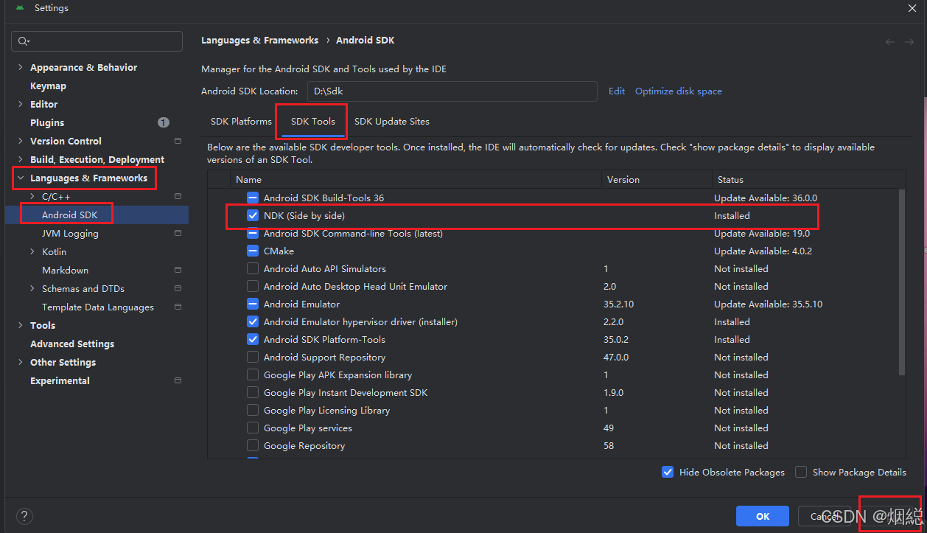Check Android Auto API Simulators
Screen dimensions: 927x533
coord(253,268)
